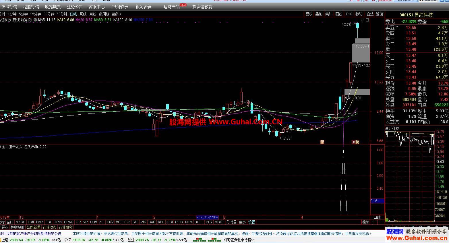Select the DMI indicator tab
449x243 pixels.
click(31, 222)
